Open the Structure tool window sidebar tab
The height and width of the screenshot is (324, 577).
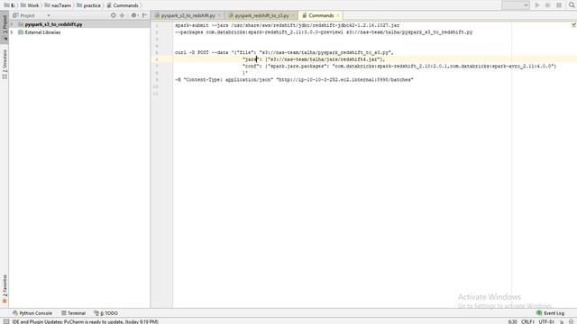[x=5, y=64]
